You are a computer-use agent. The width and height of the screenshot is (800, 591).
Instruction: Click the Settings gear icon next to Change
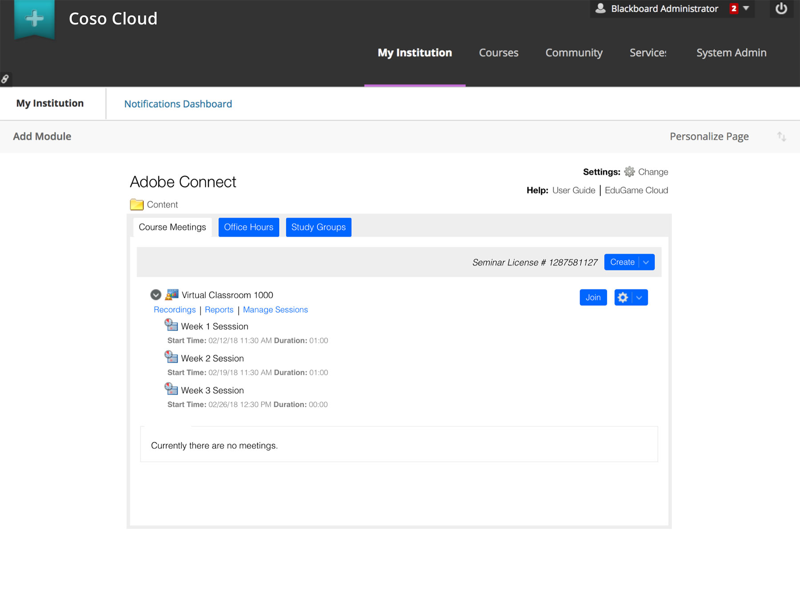(x=629, y=172)
